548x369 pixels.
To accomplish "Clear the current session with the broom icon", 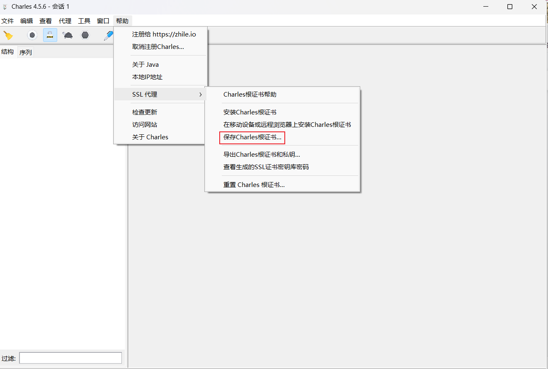I will pyautogui.click(x=8, y=35).
